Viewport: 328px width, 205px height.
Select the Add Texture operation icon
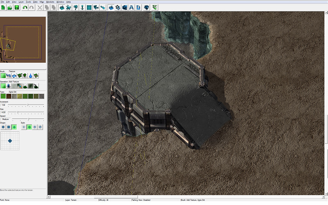[x=3, y=86]
